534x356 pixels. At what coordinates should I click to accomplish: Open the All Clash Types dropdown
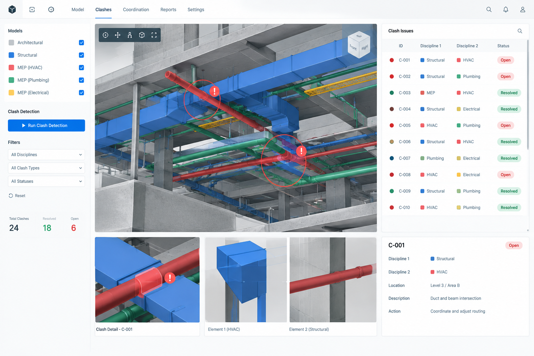[46, 168]
